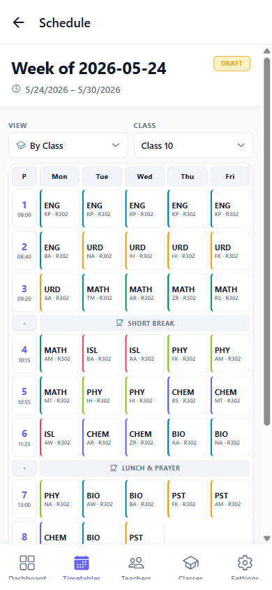Expand the By Class view dropdown

click(68, 145)
